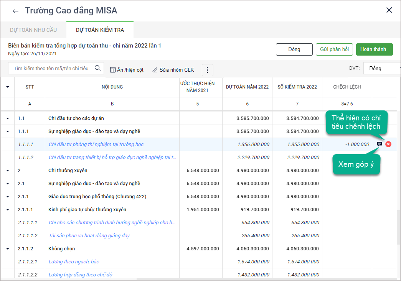
Task: Open the comment icon on row 1.1.1.1
Action: [380, 144]
